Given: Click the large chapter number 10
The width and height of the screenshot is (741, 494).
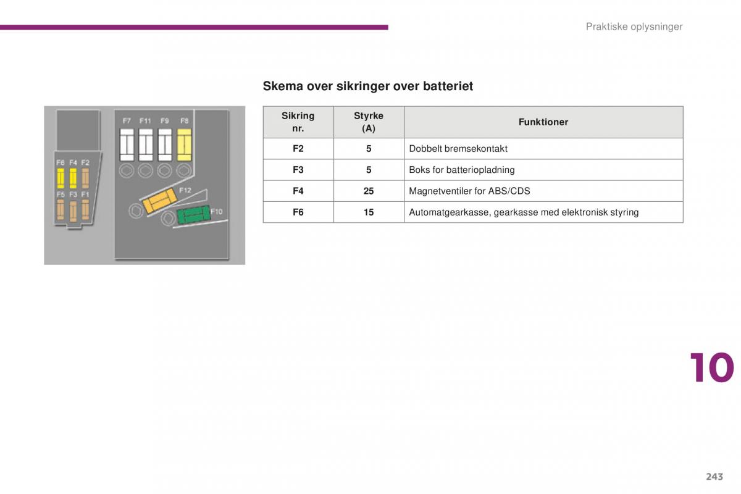Looking at the screenshot, I should 711,369.
